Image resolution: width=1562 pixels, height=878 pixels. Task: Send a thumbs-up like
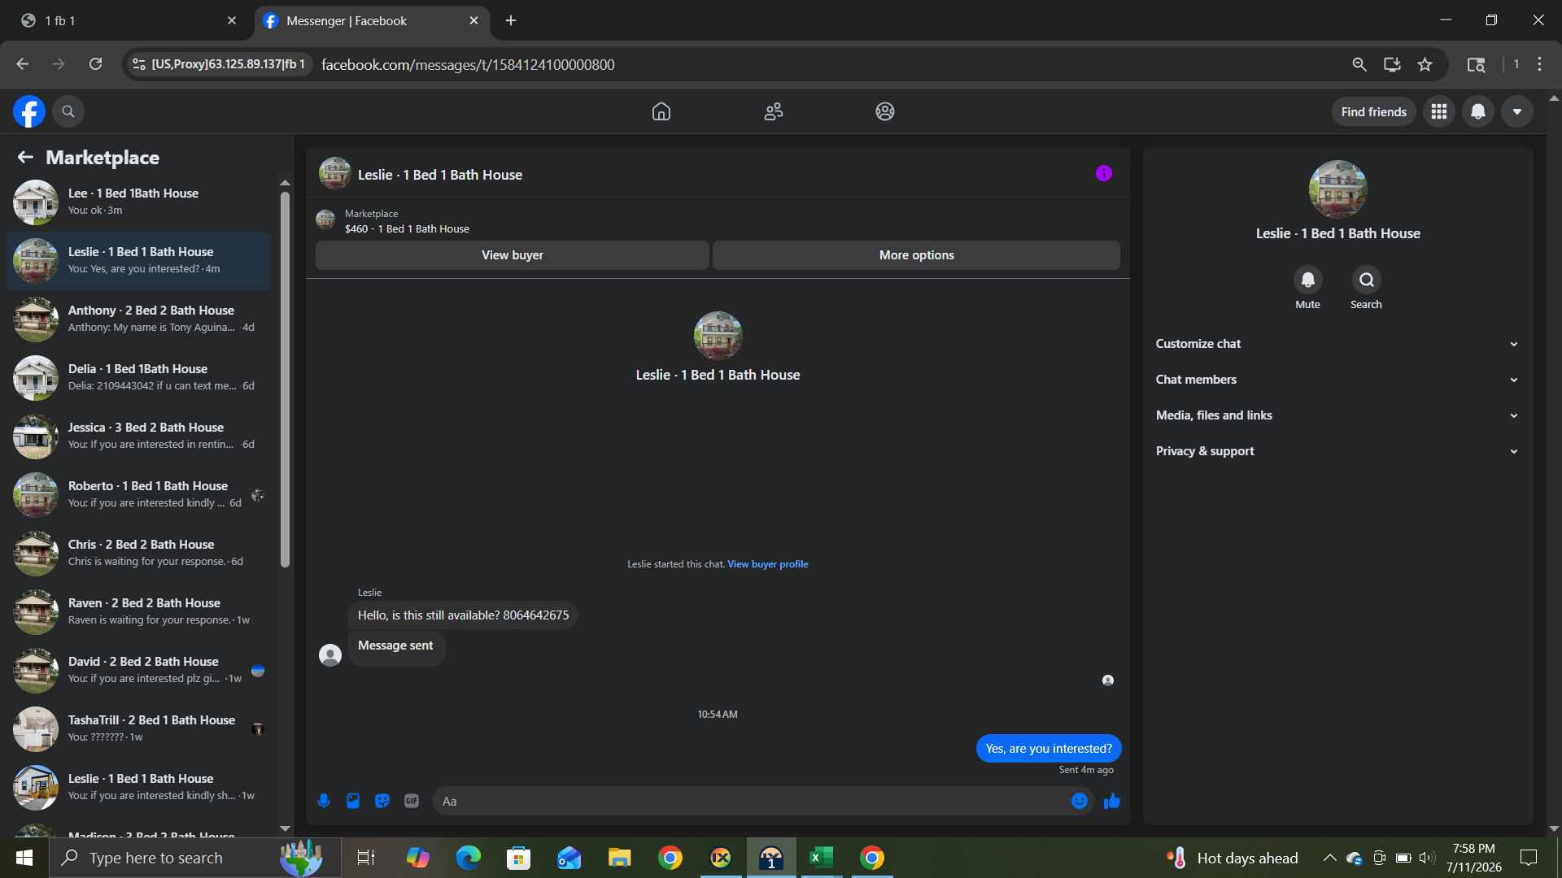point(1112,802)
